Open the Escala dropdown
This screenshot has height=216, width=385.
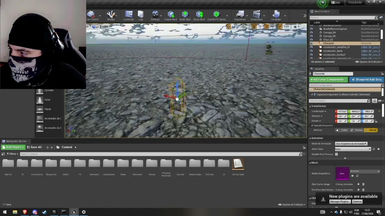click(x=316, y=121)
